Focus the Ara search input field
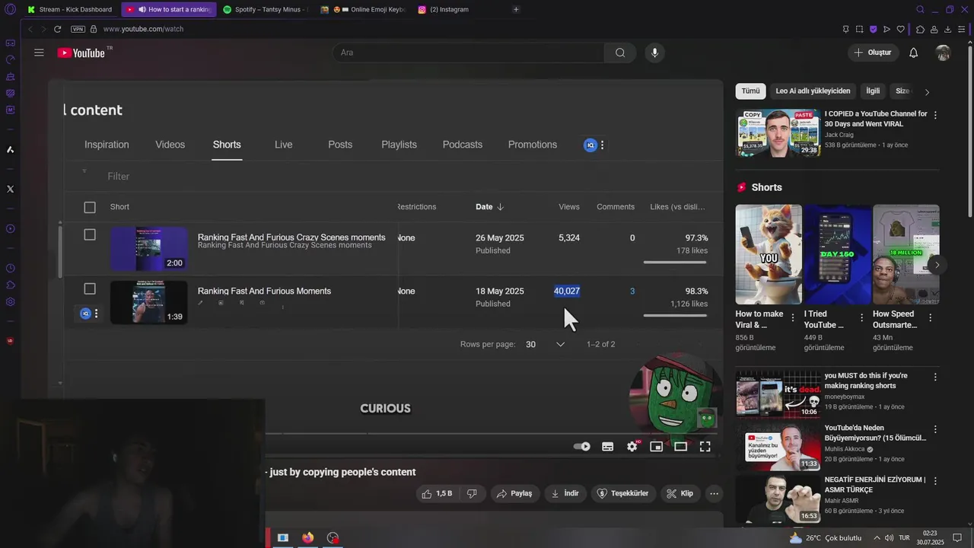Screen dimensions: 974x548 [469, 53]
